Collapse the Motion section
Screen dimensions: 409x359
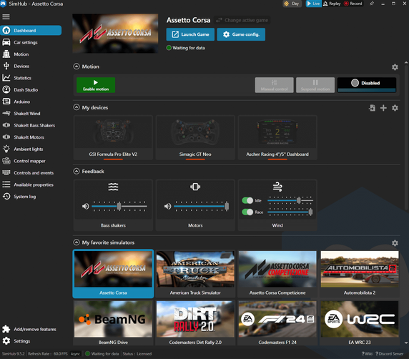pos(77,67)
